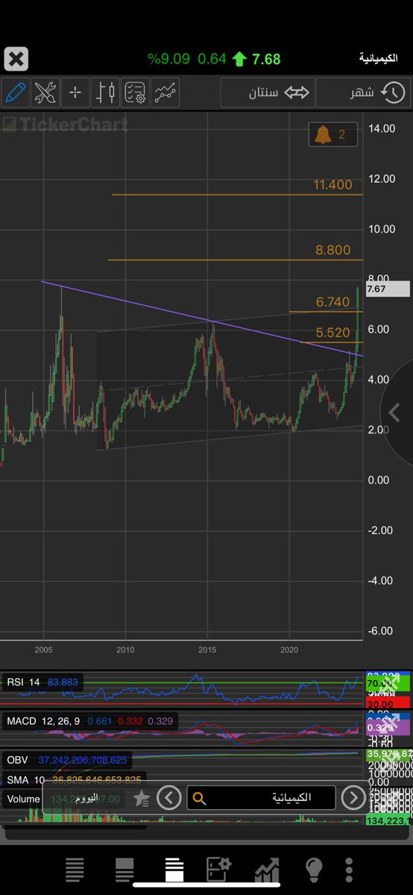Open candlestick chart type selector
The height and width of the screenshot is (895, 413).
click(x=105, y=92)
